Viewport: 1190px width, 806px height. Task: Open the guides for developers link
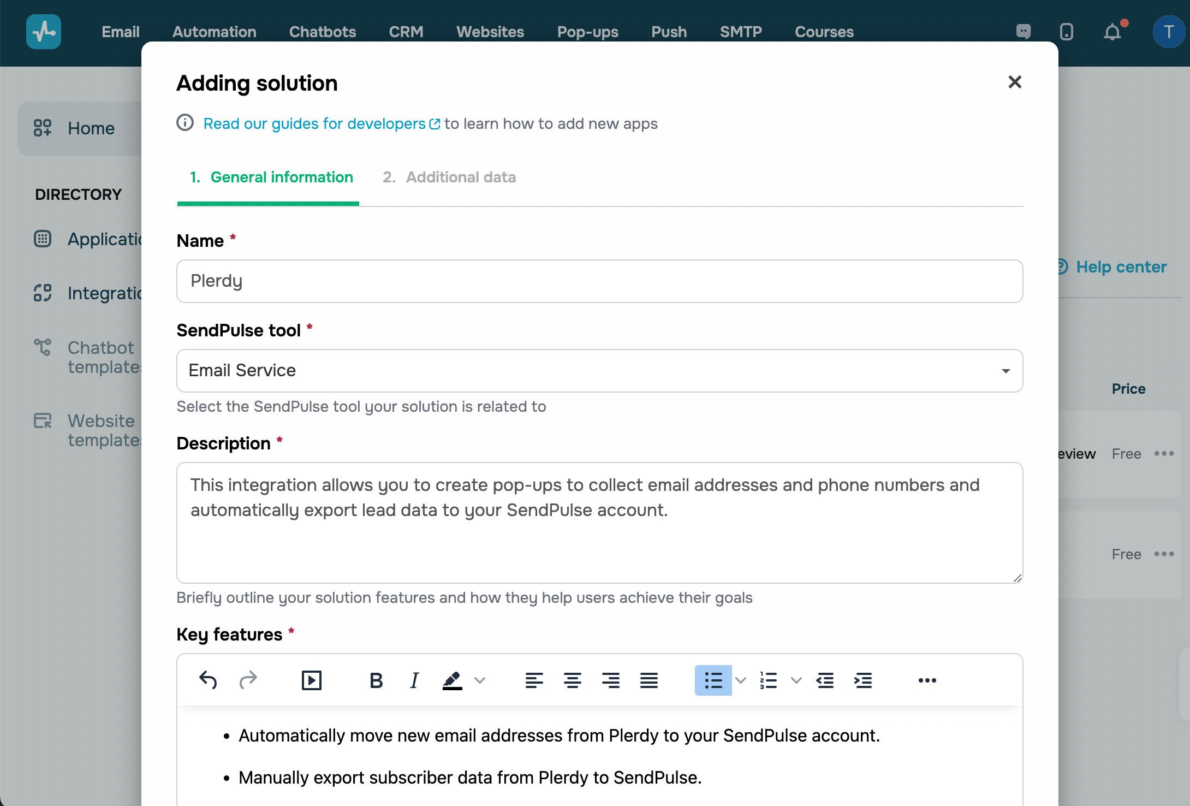[x=321, y=124]
